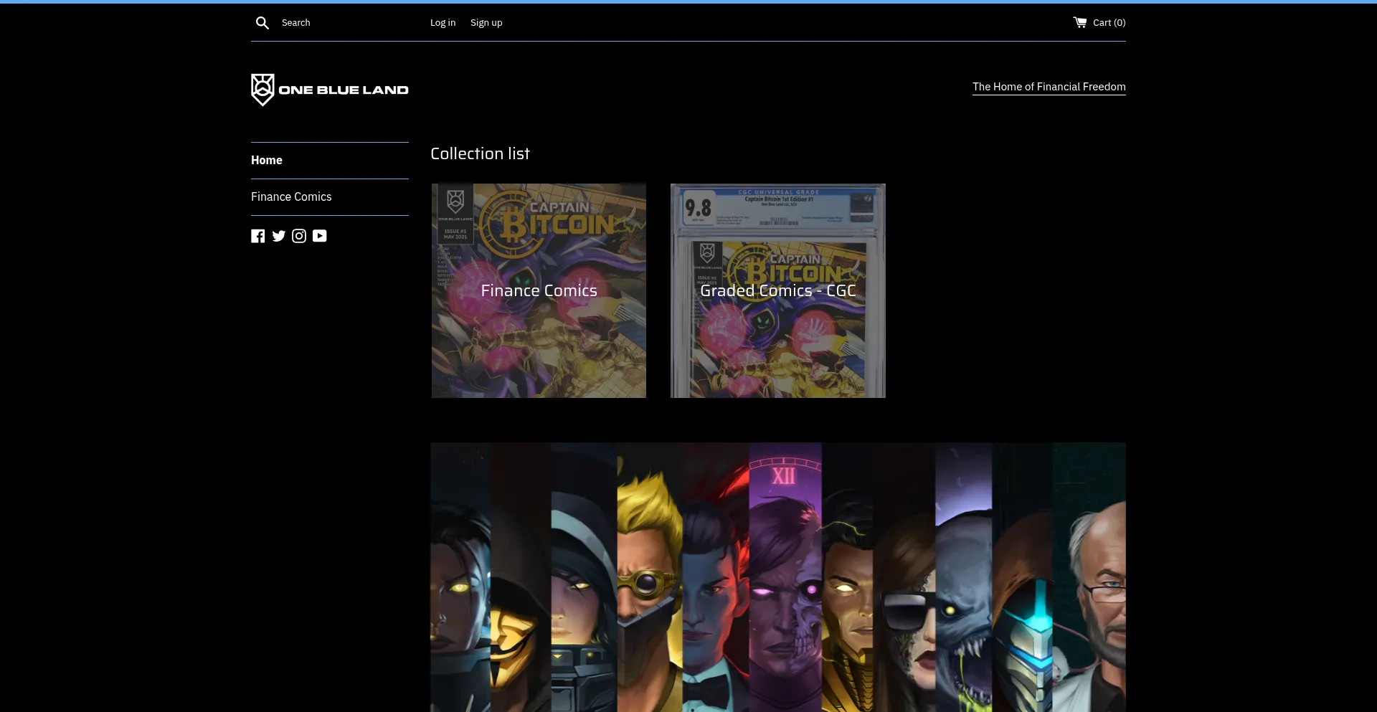Viewport: 1377px width, 712px height.
Task: Open the Log in page
Action: 443,23
